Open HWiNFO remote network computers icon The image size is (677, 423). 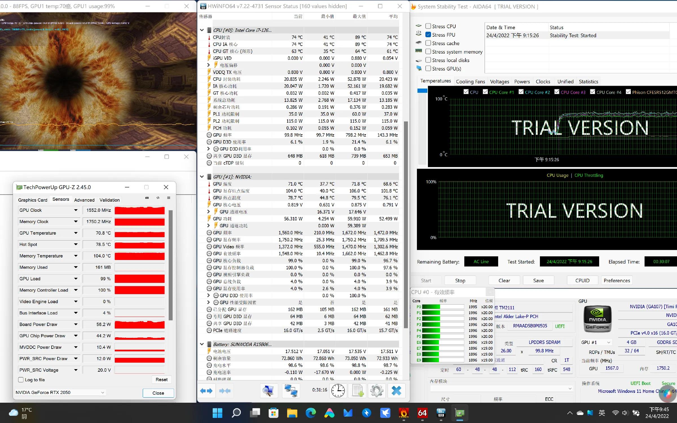point(291,391)
